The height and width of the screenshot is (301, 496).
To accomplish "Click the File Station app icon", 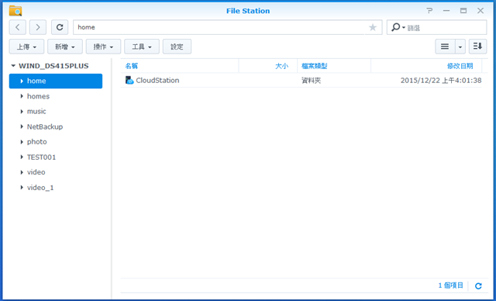I will 15,10.
